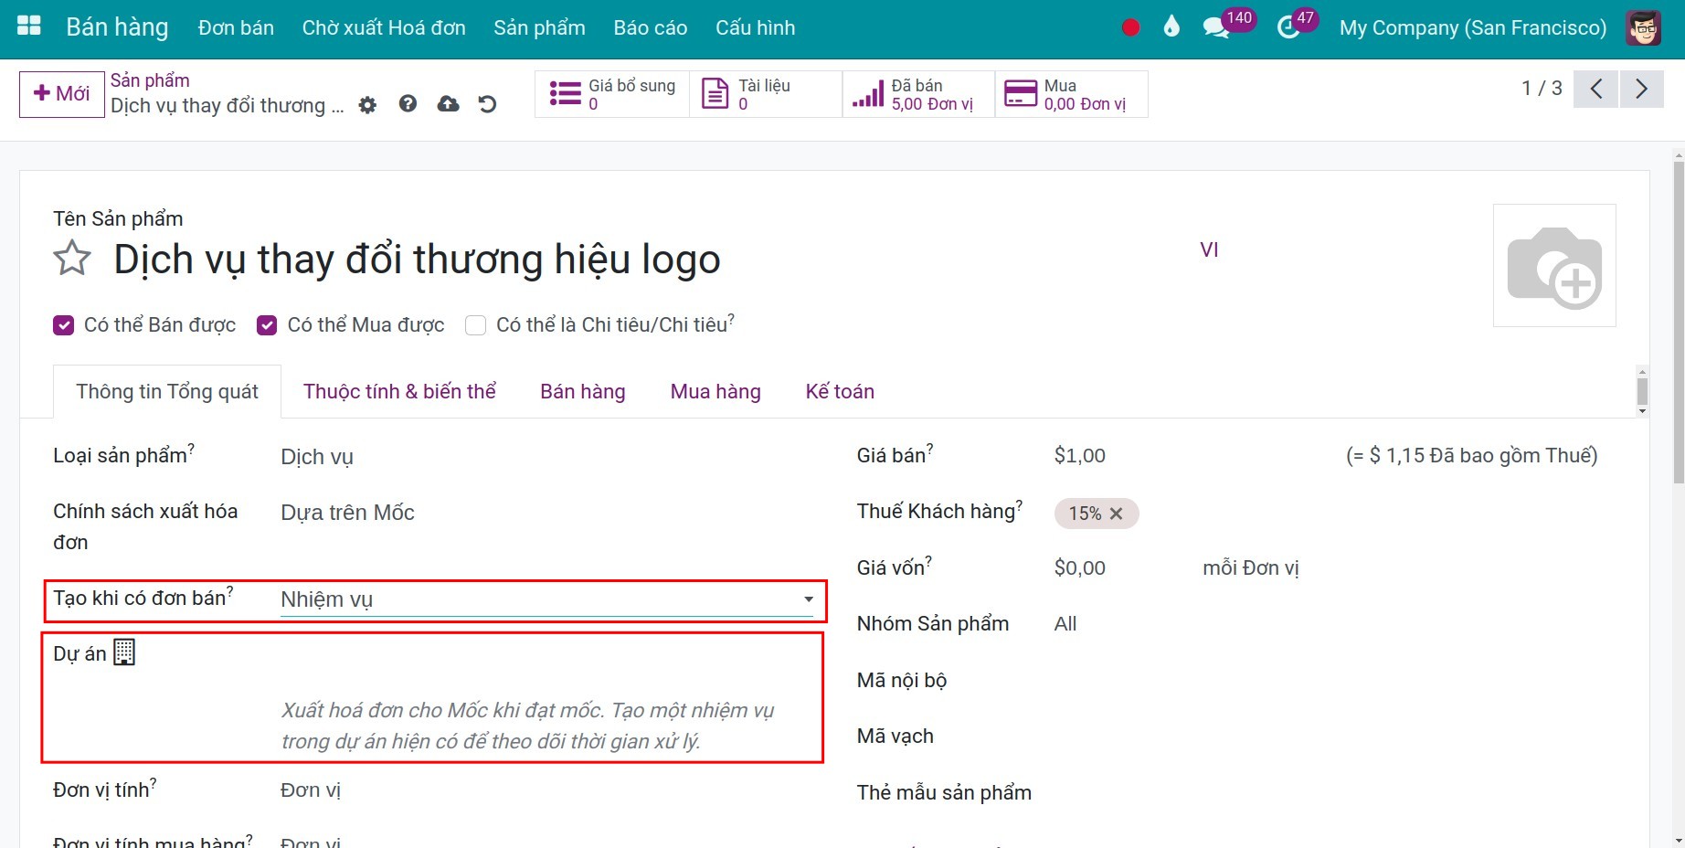Open conversations via the chat bubble icon
Image resolution: width=1685 pixels, height=848 pixels.
[1215, 26]
